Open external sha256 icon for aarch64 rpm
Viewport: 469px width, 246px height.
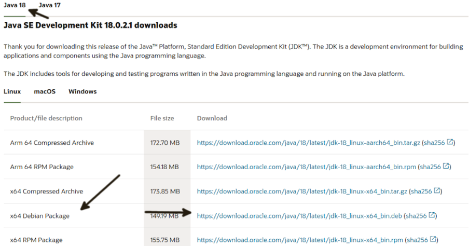(x=446, y=166)
